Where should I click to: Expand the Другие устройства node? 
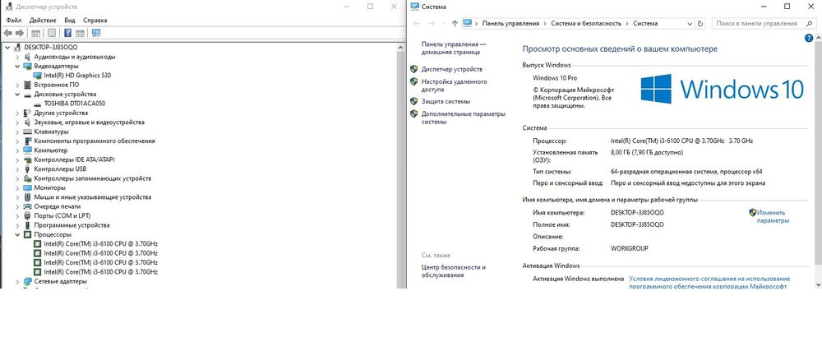[x=17, y=113]
